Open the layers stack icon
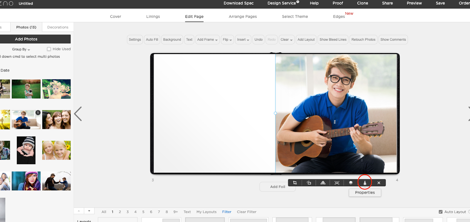470x222 pixels. (x=351, y=183)
